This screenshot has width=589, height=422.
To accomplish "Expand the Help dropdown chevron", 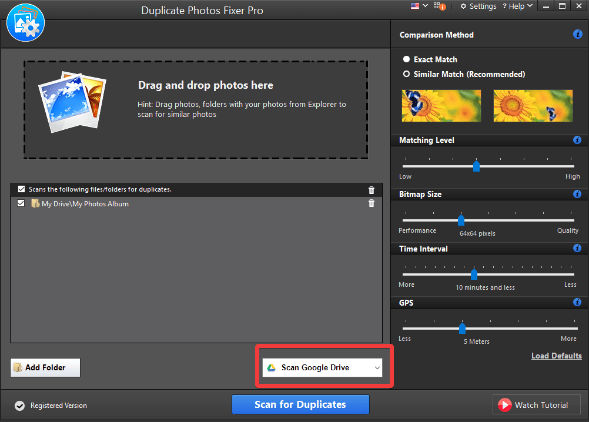I will [530, 6].
